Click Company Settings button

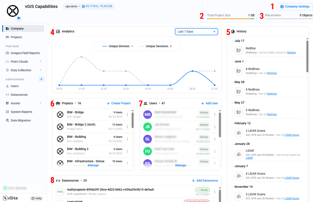[295, 7]
